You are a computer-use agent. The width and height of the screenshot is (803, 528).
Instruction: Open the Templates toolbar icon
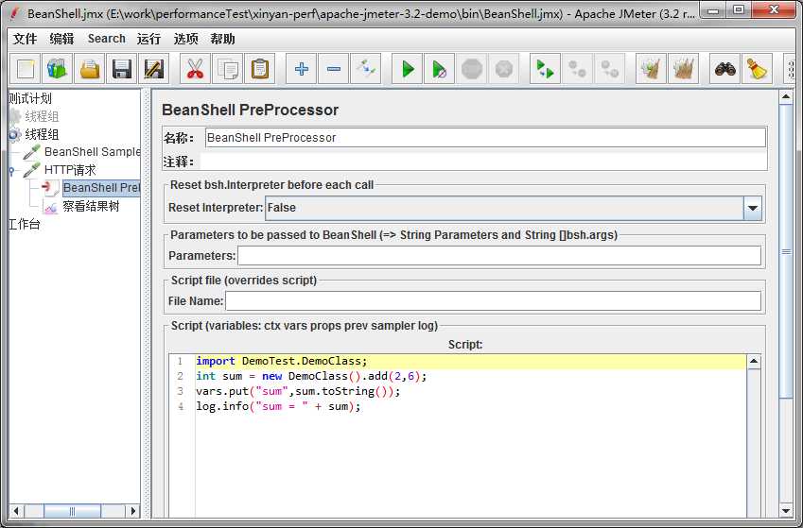pos(58,69)
